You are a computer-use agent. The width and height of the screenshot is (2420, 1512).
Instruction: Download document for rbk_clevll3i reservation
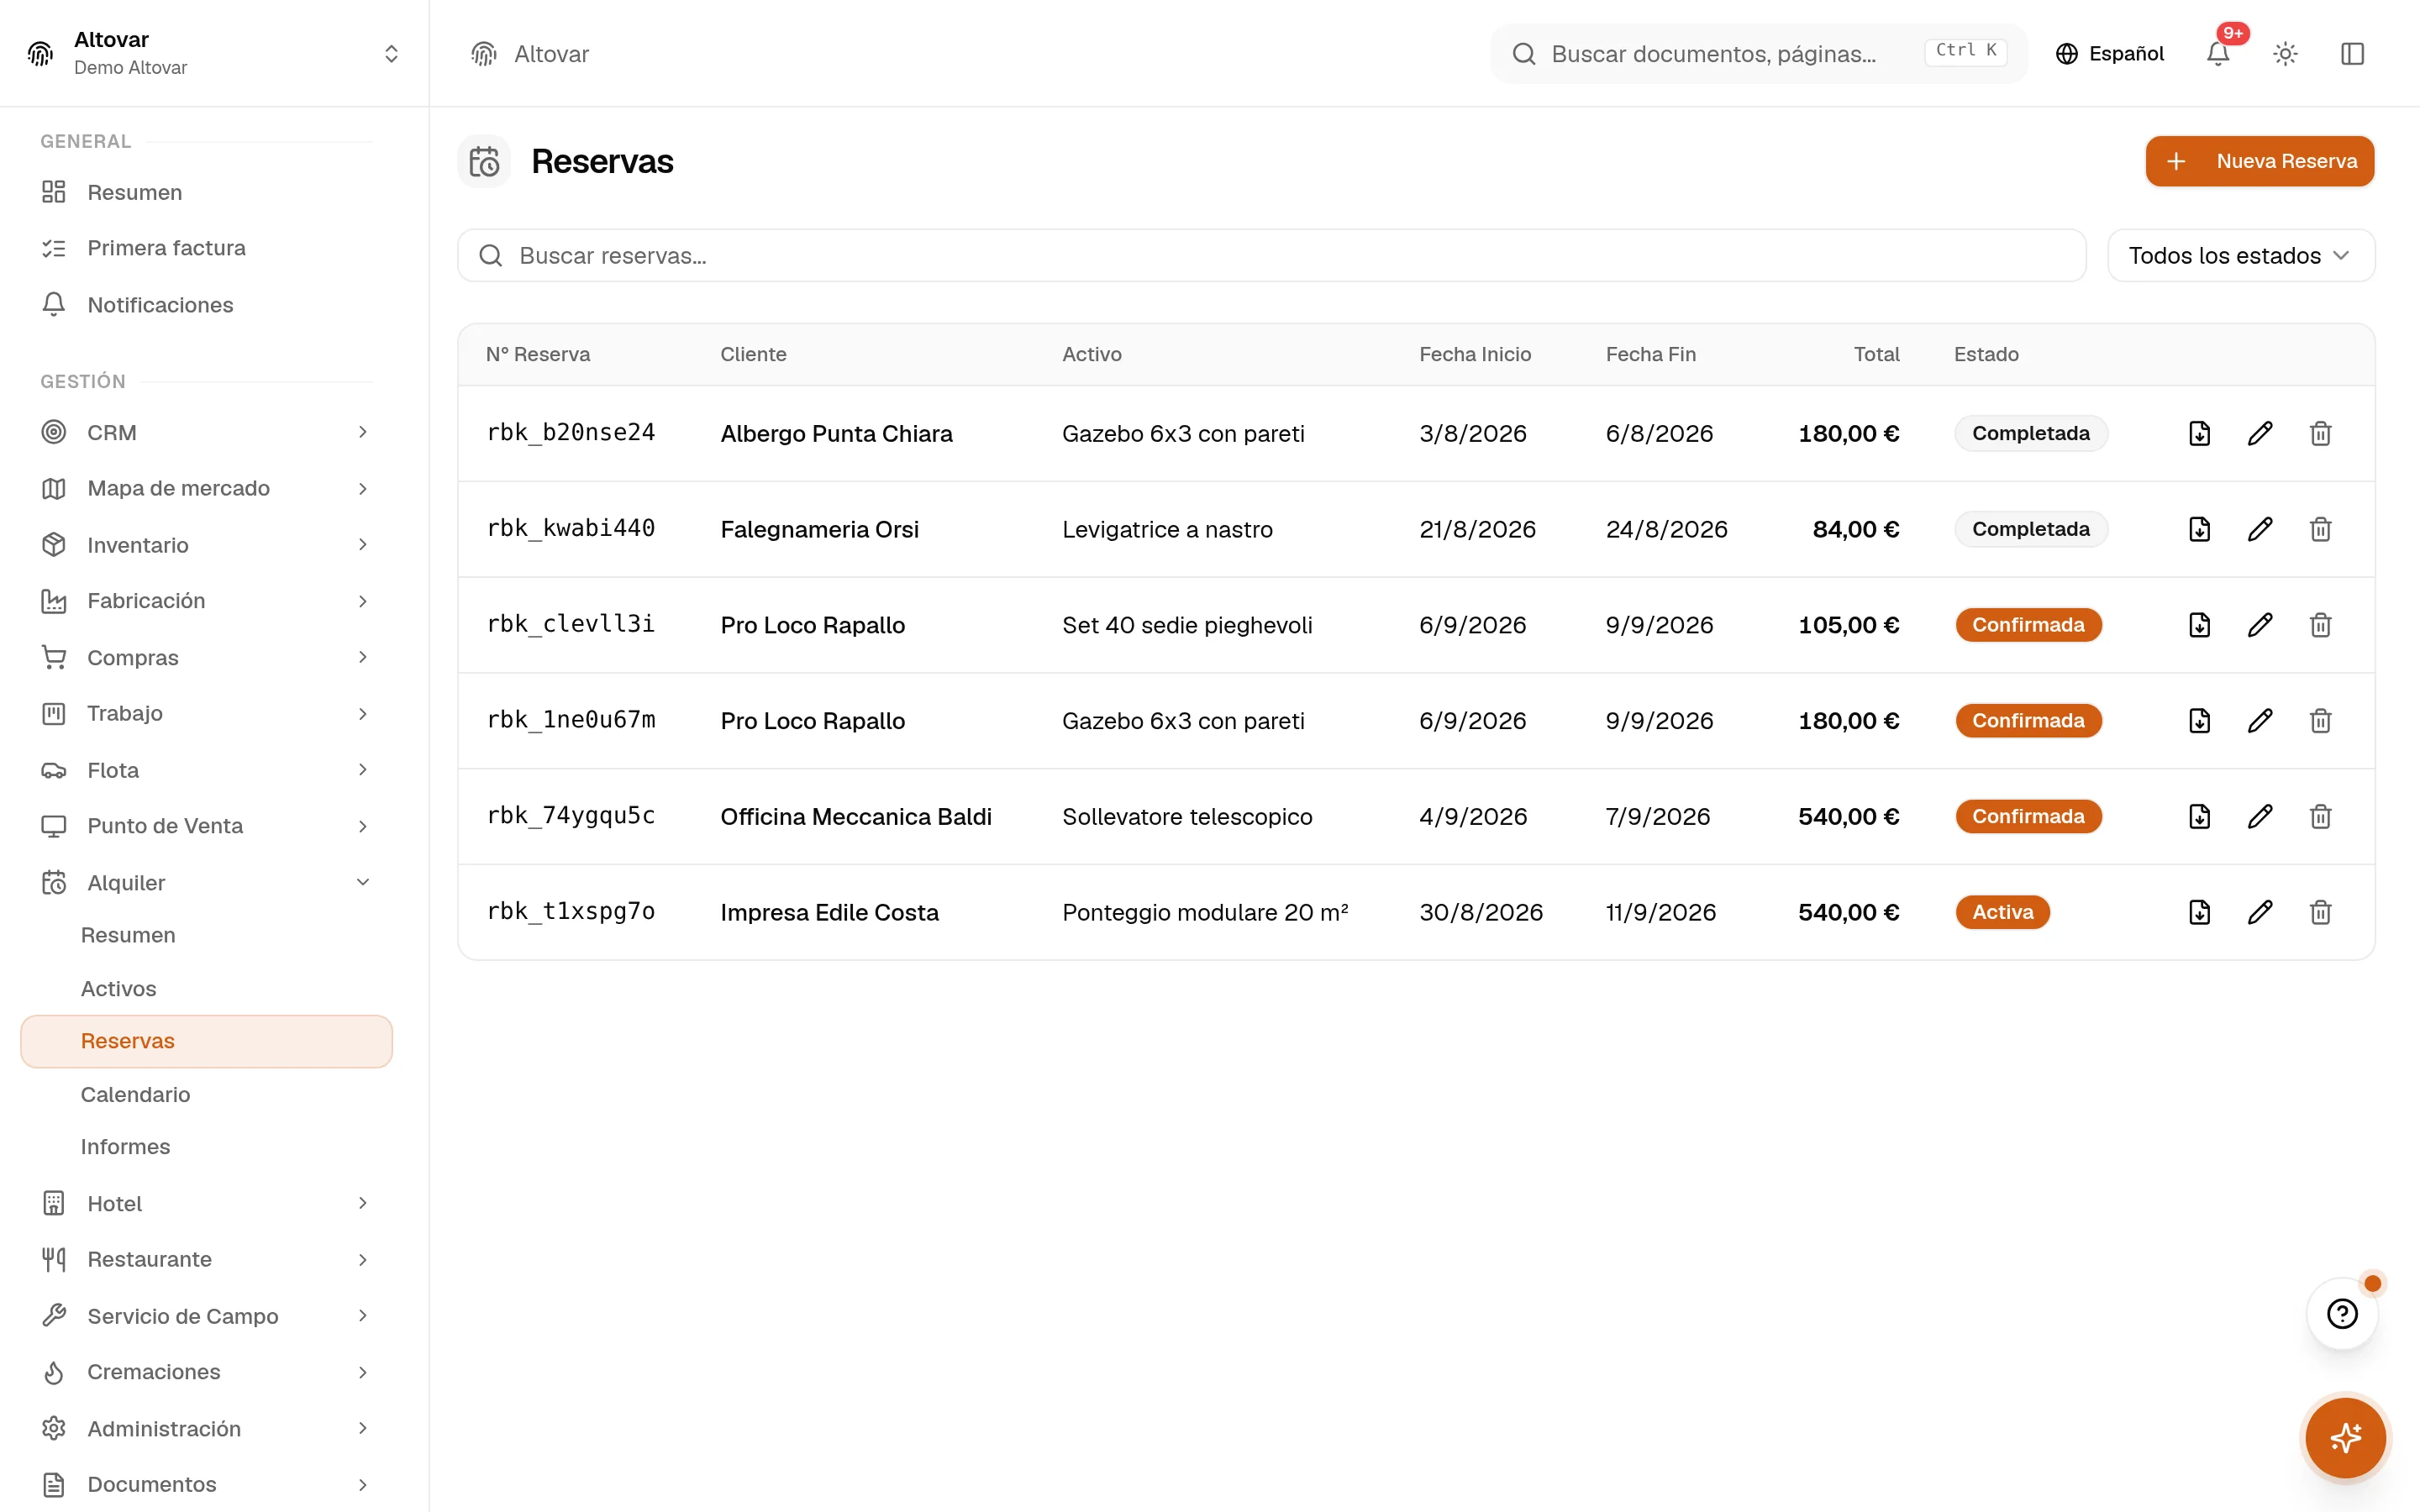[2199, 625]
